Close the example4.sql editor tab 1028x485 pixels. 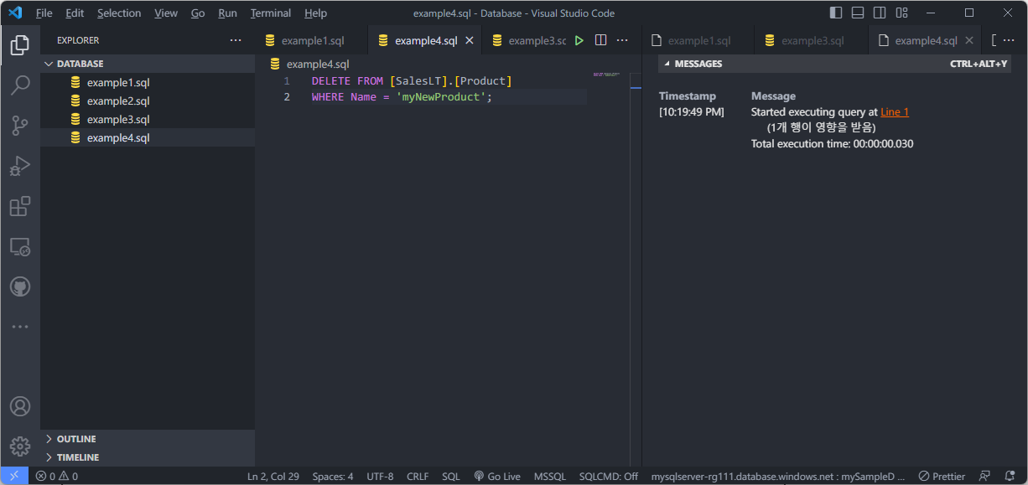(x=470, y=40)
